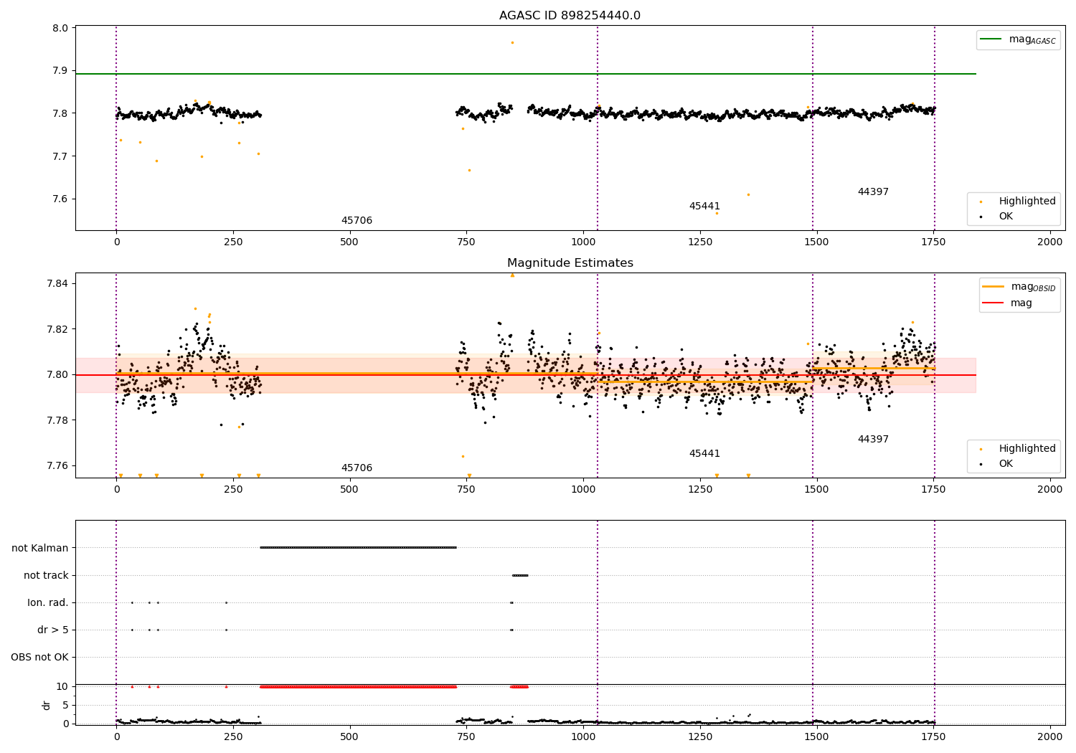Click obsid label 45441 in top plot
The height and width of the screenshot is (753, 1076).
pos(704,206)
